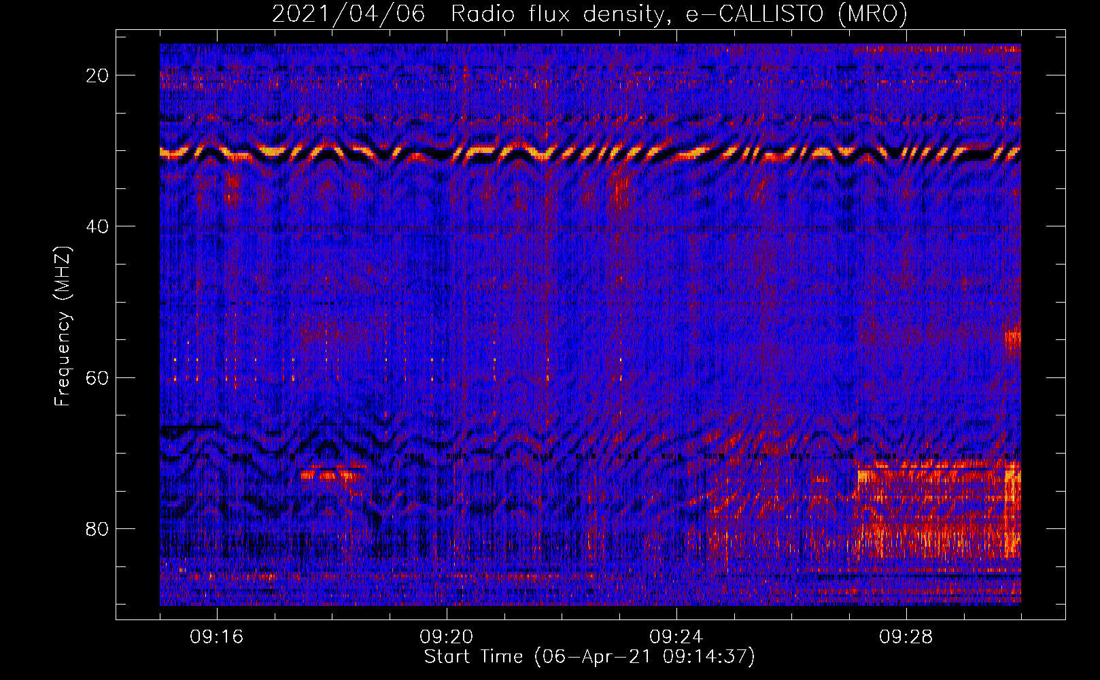Click the 09:28 time tick label
This screenshot has width=1100, height=680.
coord(906,637)
